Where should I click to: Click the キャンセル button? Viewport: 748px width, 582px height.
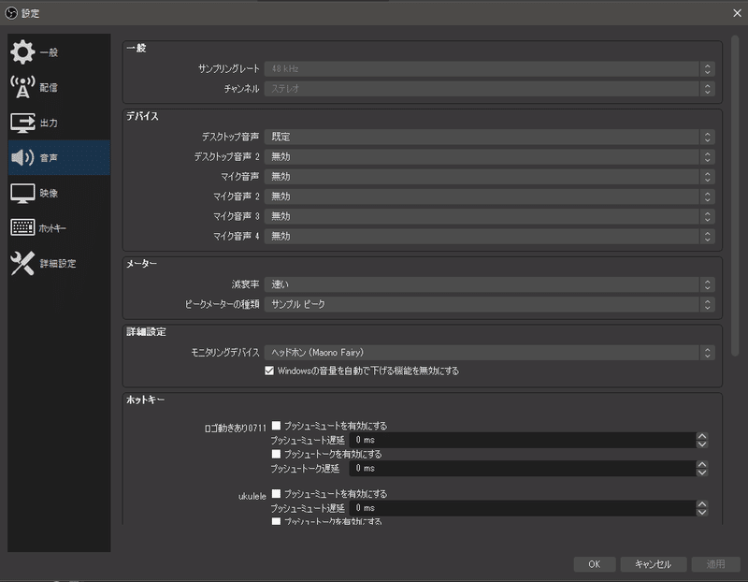(653, 564)
